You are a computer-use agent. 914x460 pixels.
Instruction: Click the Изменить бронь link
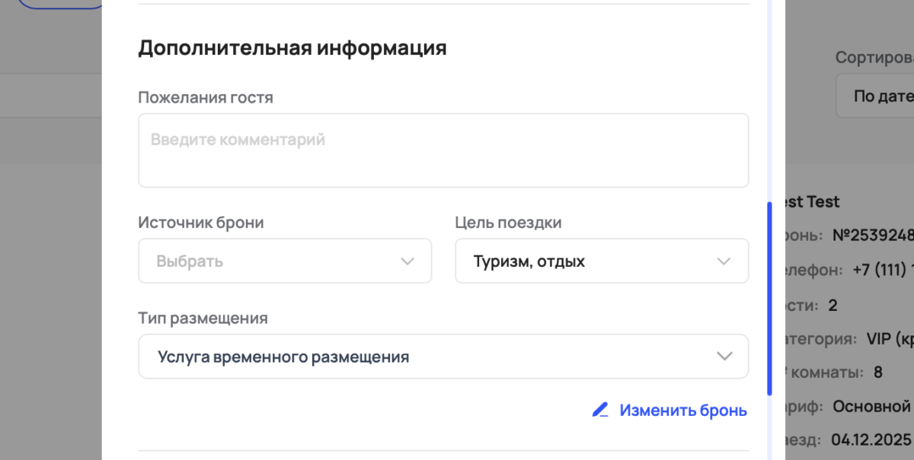point(683,410)
